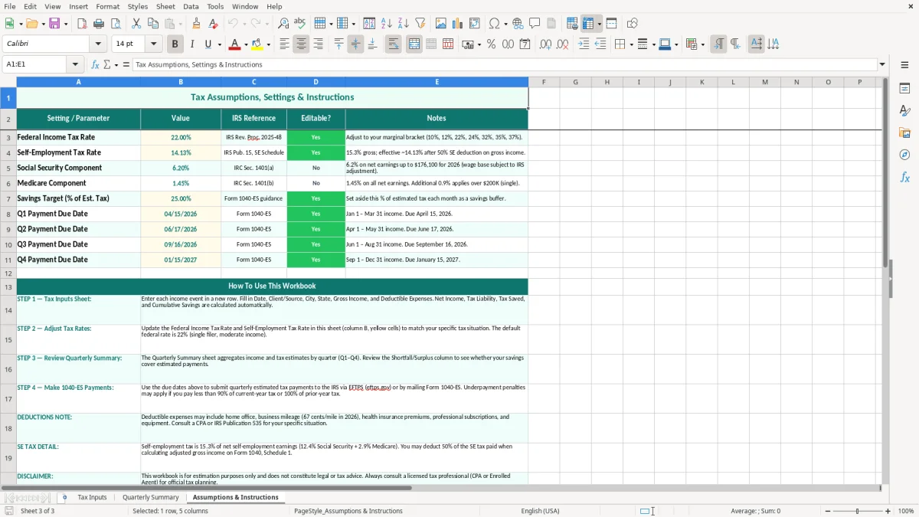919x517 pixels.
Task: Open the Data menu
Action: tap(191, 6)
